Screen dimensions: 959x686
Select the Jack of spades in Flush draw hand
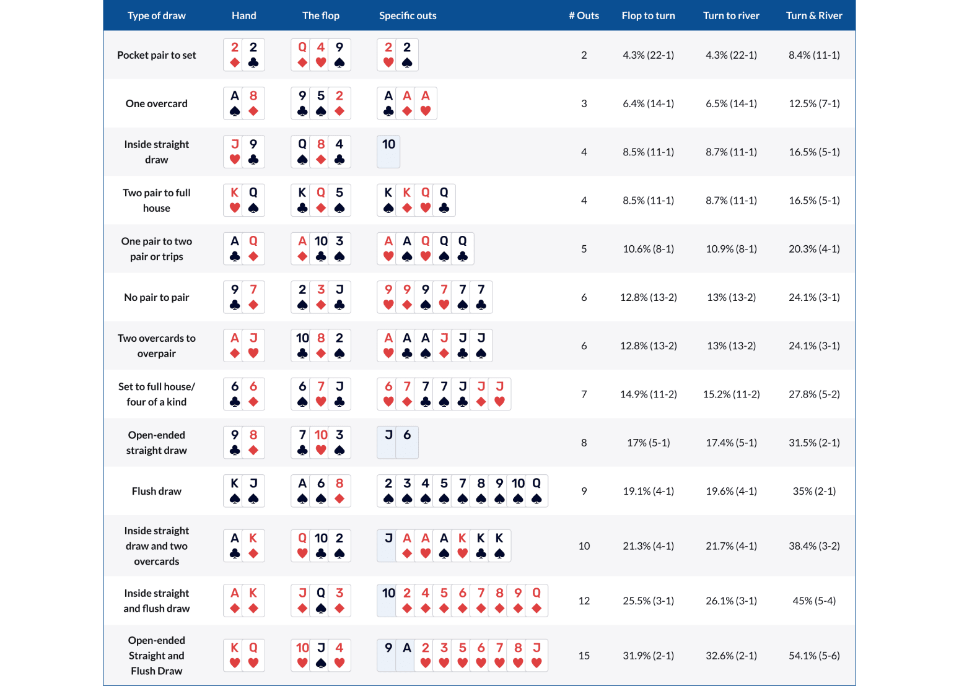pos(253,491)
